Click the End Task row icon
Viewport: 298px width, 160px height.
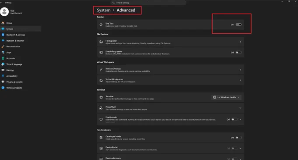coord(101,25)
